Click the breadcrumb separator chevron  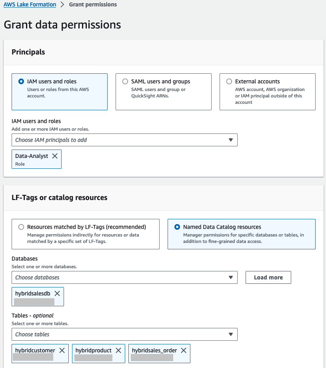tap(62, 5)
